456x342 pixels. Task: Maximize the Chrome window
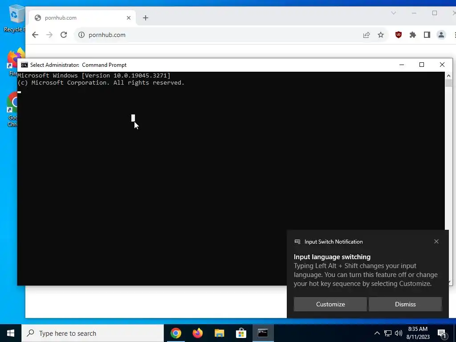pos(435,13)
